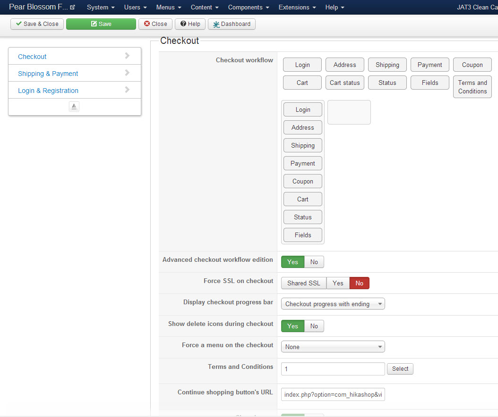Go to the HikaShop Dashboard button
Screen dimensions: 498x417
[x=232, y=24]
